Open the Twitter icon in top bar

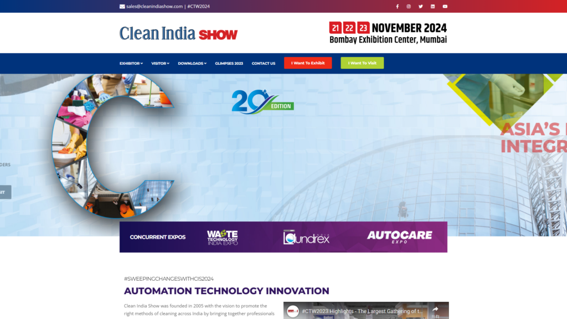421,6
